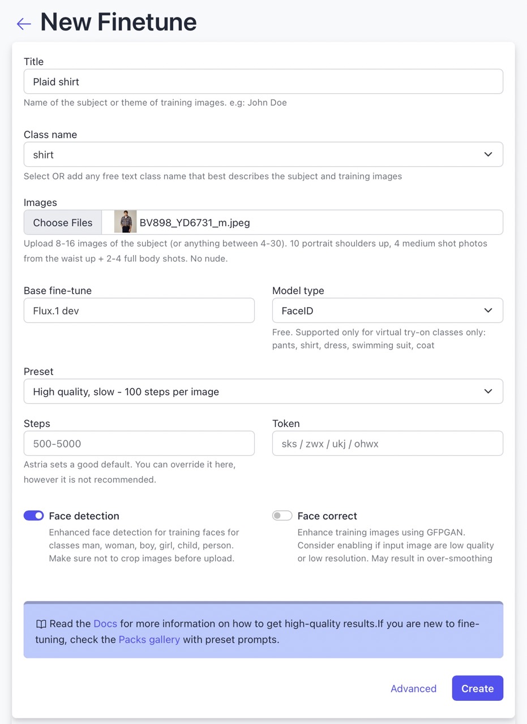Click the uploaded plaid shirt image thumbnail
The height and width of the screenshot is (724, 527).
tap(125, 222)
